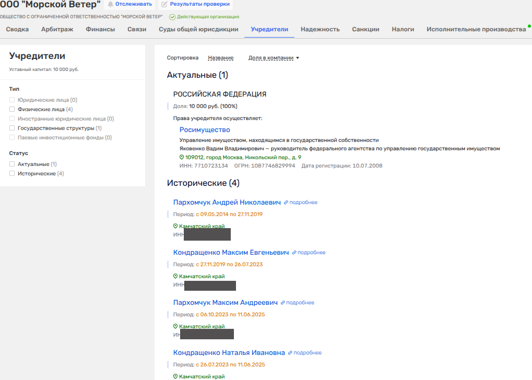Click the period с 06.10.2023 по 11.06.2025
The image size is (532, 380).
[x=230, y=315]
